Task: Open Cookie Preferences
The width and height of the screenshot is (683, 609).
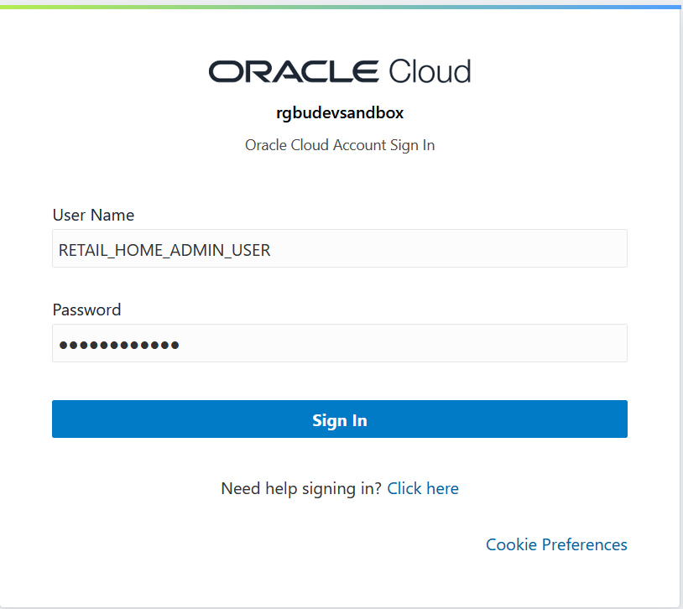Action: point(556,544)
